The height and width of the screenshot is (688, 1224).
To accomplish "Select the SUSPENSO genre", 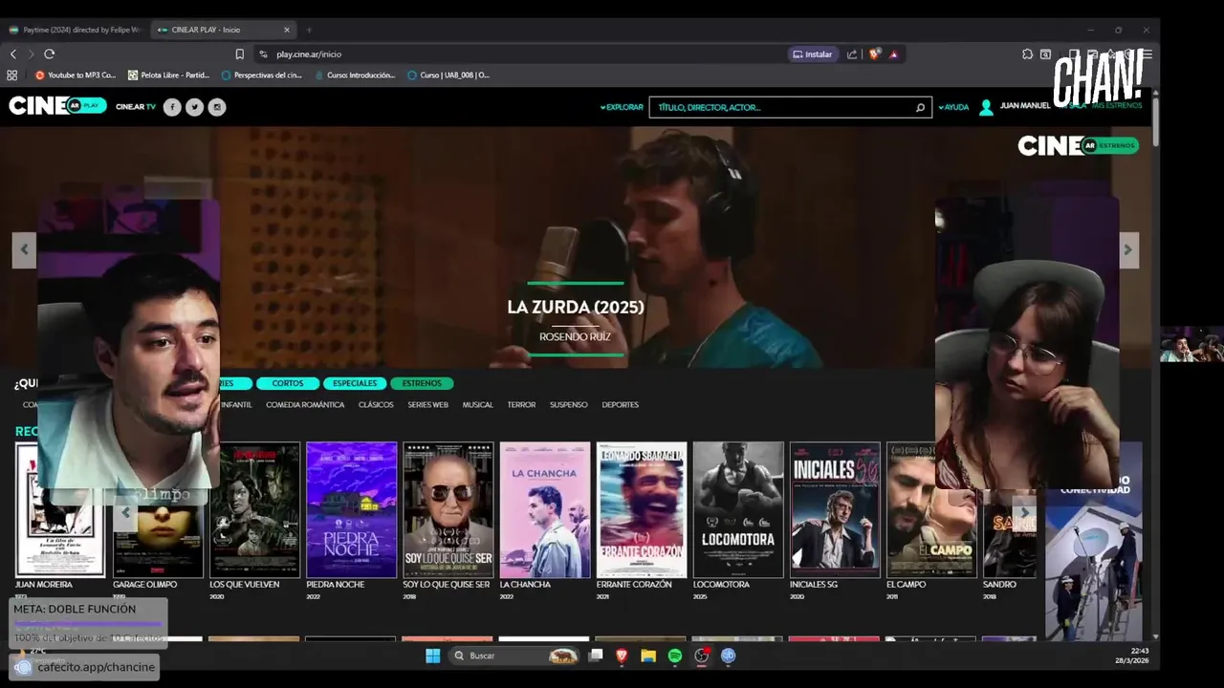I will click(x=569, y=405).
